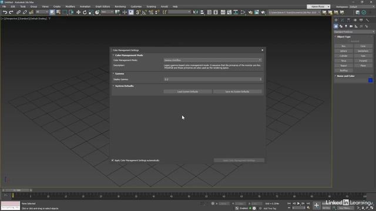The image size is (376, 211).
Task: Choose the Rectangular Selection Region tool
Action: [x=65, y=12]
